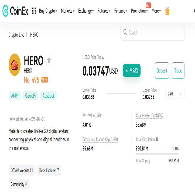Expand the Exchange menu

click(86, 11)
